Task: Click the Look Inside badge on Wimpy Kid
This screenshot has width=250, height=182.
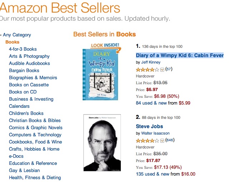Action: click(105, 45)
